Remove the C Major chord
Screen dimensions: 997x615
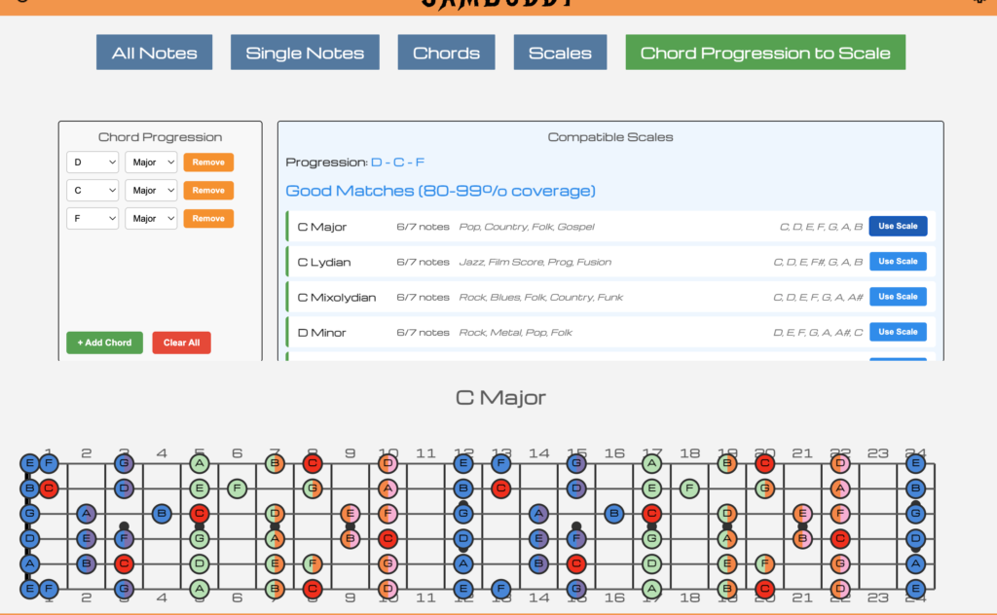pos(208,190)
